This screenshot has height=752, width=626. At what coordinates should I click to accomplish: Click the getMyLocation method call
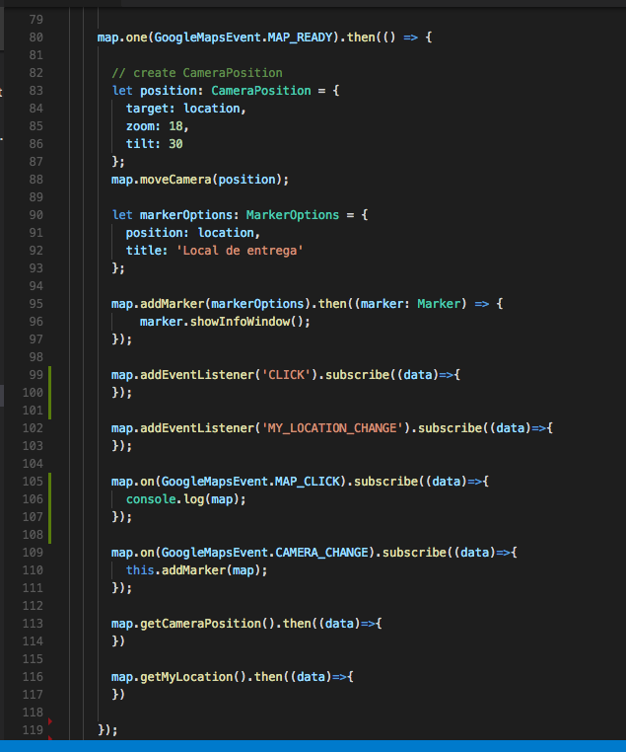coord(186,677)
